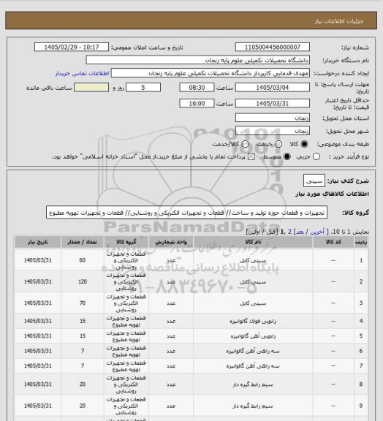Click the شرح کلی نیاز box سینی
This screenshot has height=421, width=383.
tap(314, 181)
